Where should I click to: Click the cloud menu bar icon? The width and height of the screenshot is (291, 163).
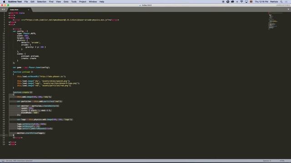click(x=232, y=2)
